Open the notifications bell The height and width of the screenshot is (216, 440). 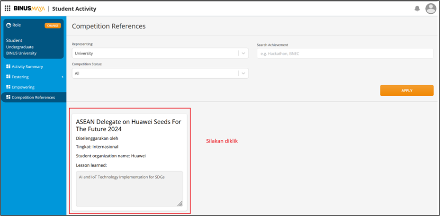[x=417, y=9]
